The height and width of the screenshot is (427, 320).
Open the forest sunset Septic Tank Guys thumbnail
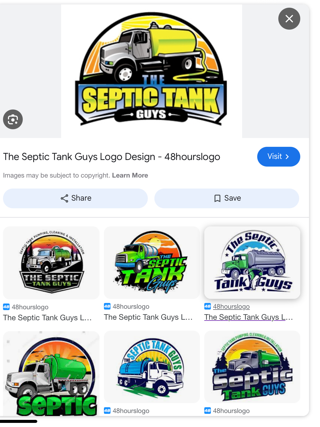pos(252,367)
